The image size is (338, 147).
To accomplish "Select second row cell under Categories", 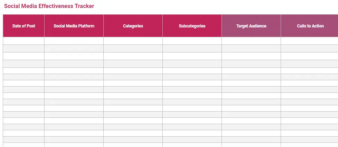I will [x=133, y=49].
